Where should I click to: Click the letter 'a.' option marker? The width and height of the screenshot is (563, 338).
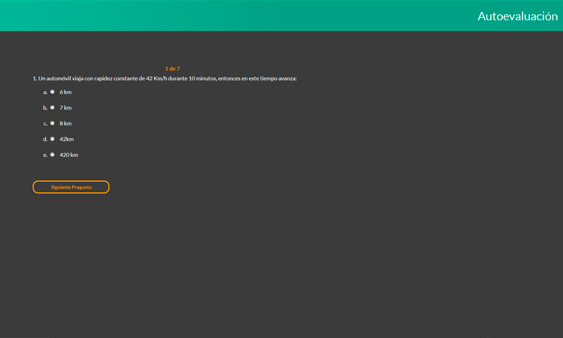pyautogui.click(x=45, y=92)
